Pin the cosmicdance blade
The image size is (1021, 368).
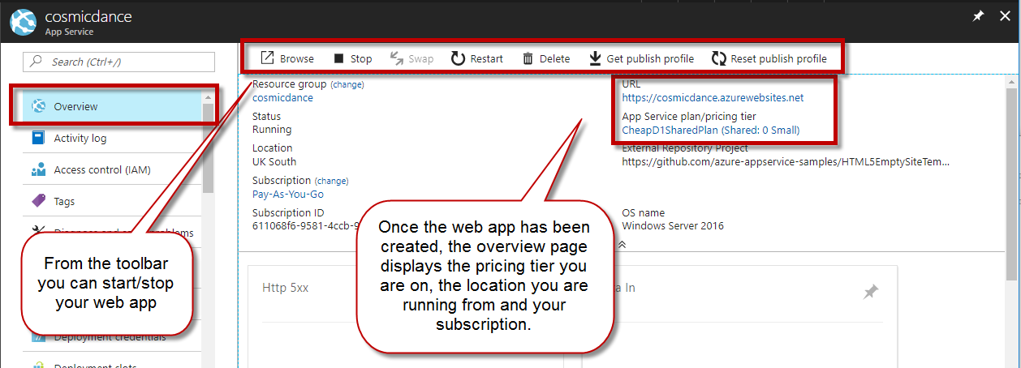click(x=978, y=16)
